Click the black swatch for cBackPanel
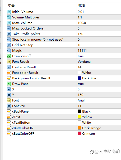Screen dimensions: 121x160 click(x=80, y=111)
